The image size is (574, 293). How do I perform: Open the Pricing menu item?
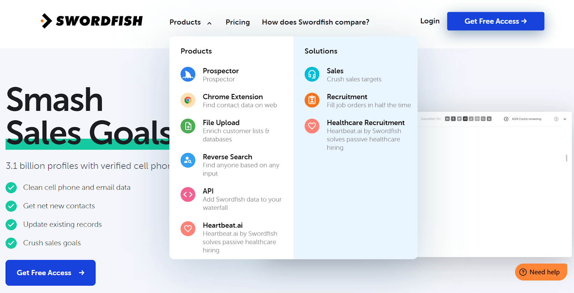238,22
